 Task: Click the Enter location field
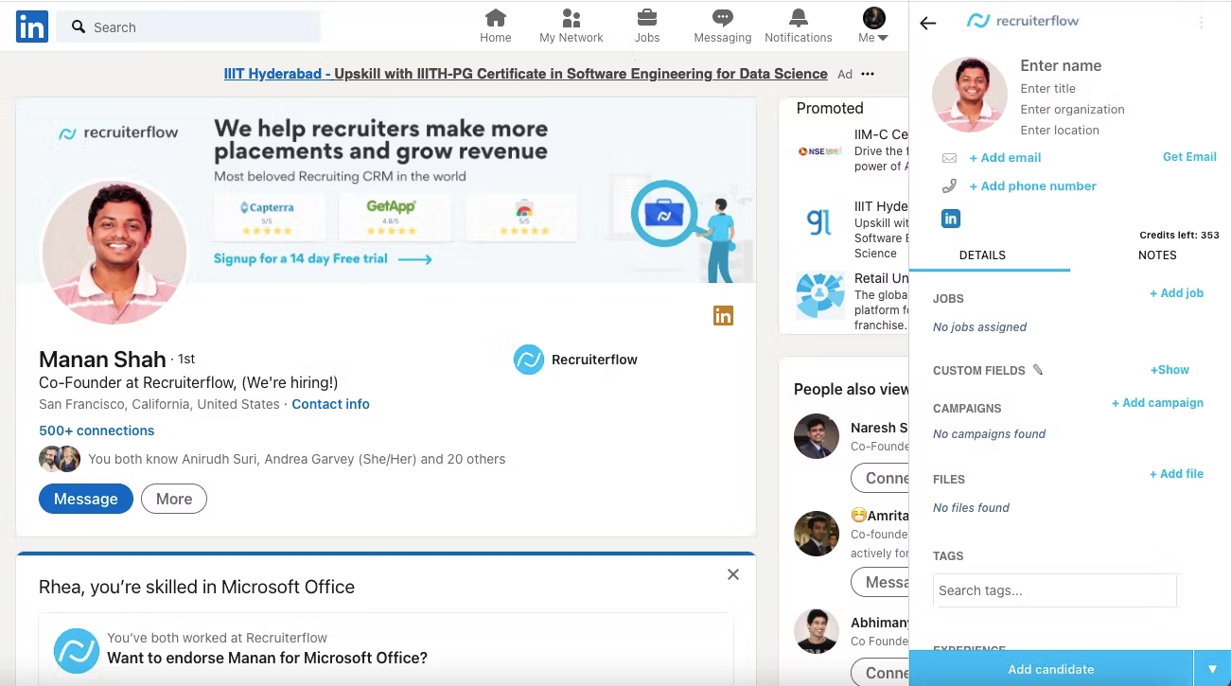pos(1060,130)
